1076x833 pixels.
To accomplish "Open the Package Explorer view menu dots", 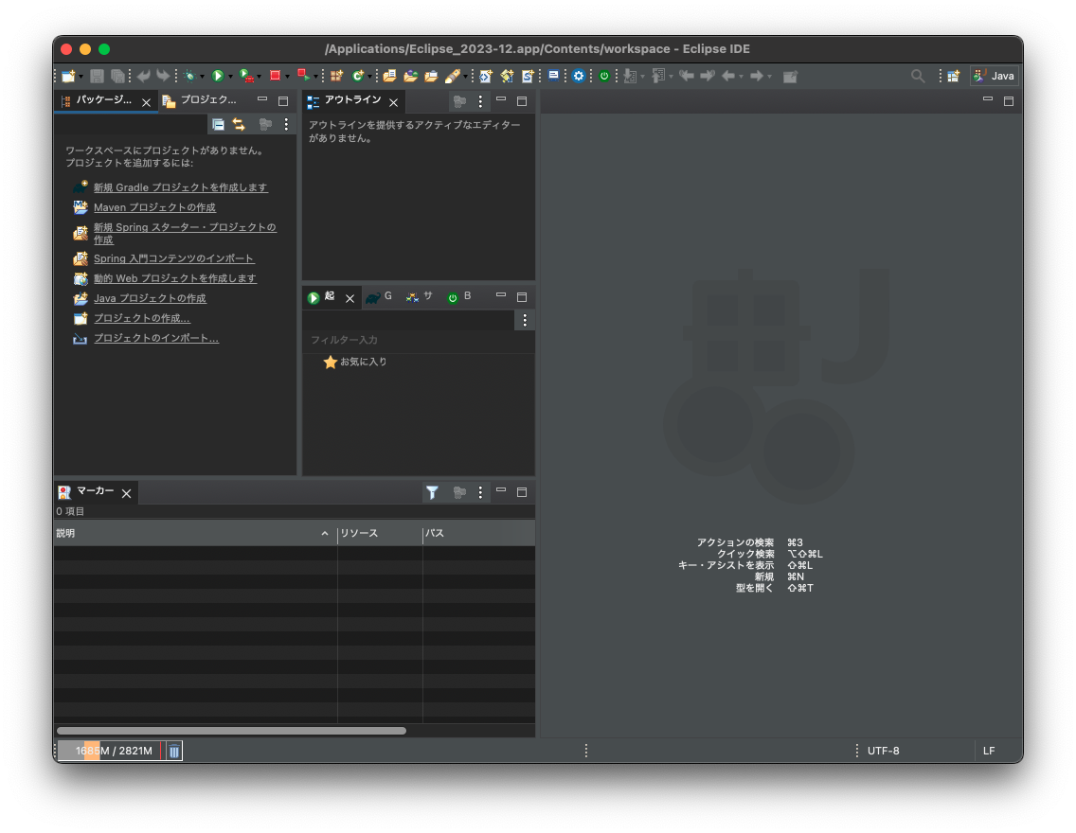I will click(x=286, y=124).
